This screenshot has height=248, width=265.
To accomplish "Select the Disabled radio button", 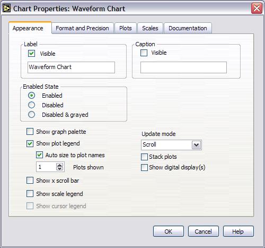I will click(31, 105).
